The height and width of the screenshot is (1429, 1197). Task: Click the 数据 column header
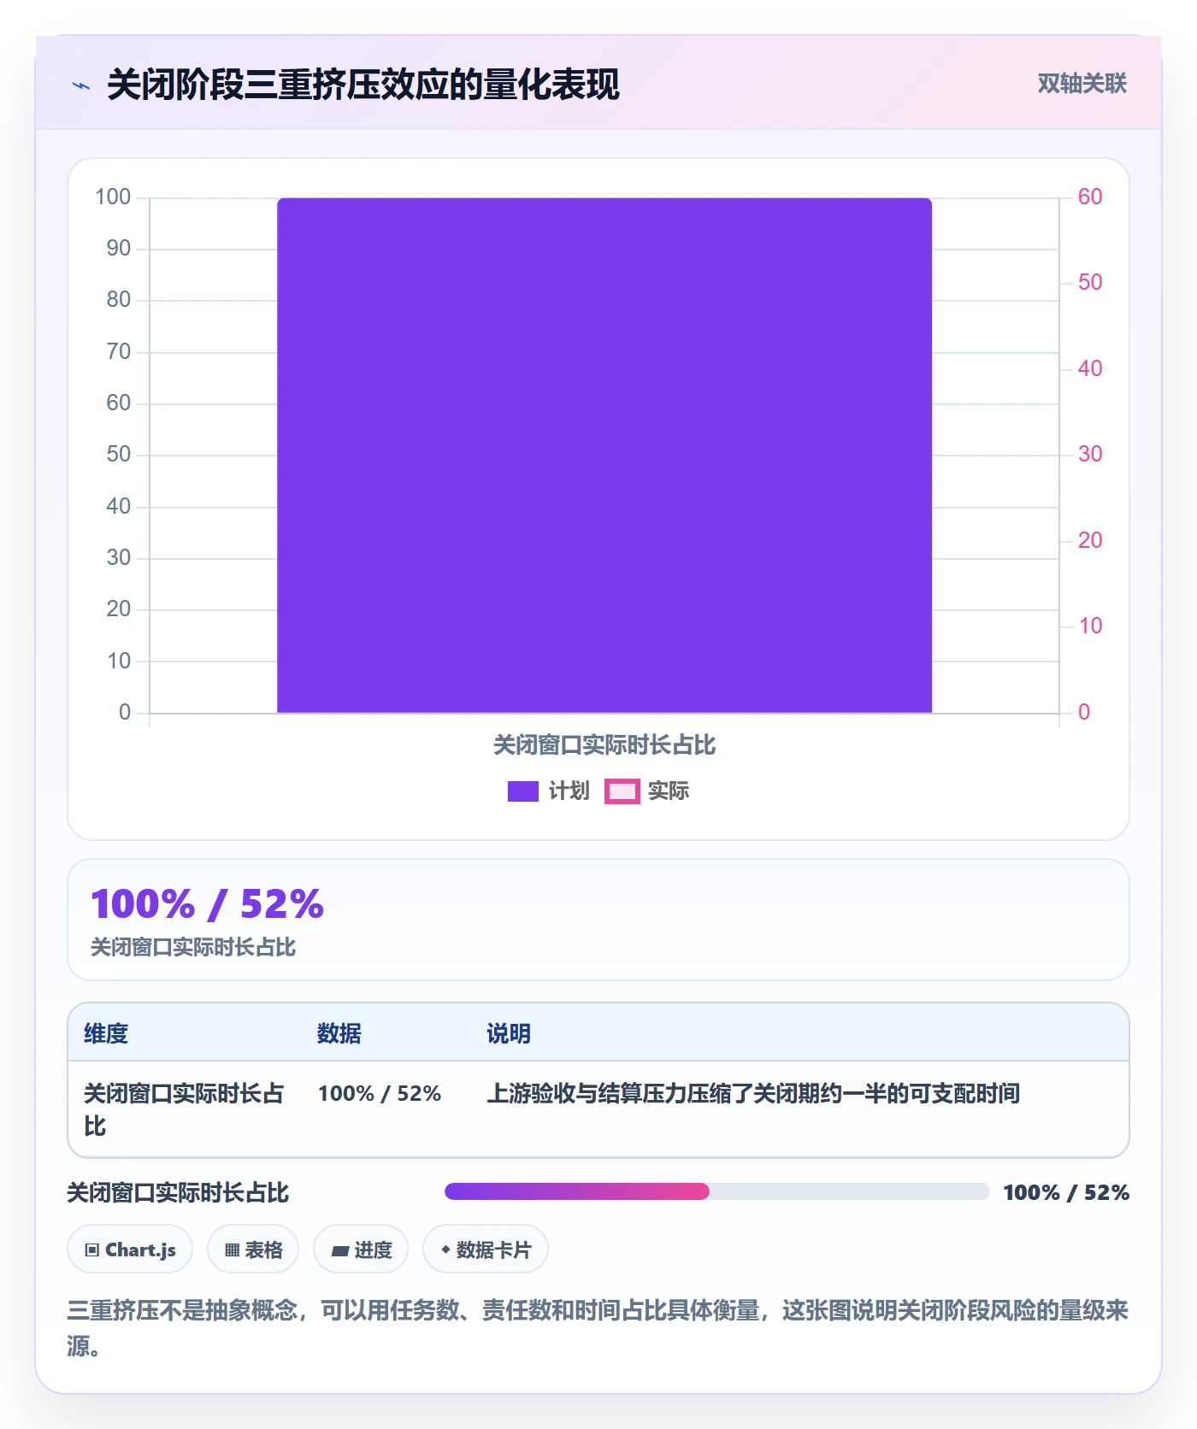click(339, 1033)
